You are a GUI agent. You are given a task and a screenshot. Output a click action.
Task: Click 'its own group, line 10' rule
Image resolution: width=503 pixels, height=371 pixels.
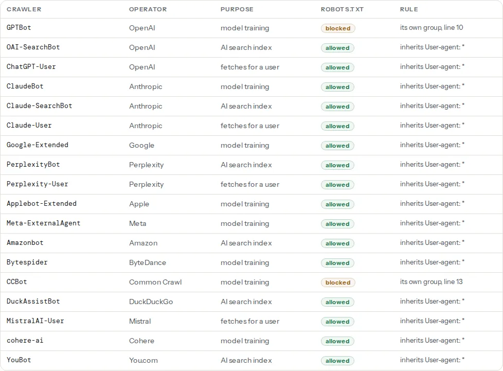pos(432,28)
